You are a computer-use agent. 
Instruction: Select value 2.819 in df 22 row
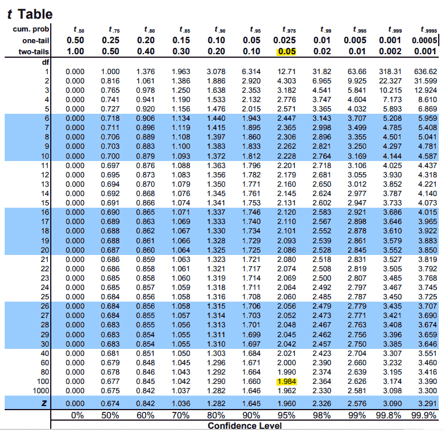(x=357, y=269)
